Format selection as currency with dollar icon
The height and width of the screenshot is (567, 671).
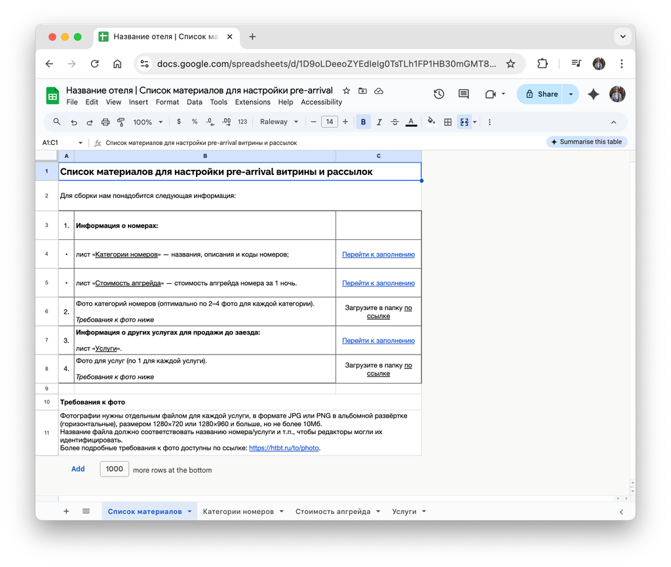point(179,122)
